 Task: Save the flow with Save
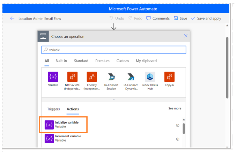click(180, 19)
